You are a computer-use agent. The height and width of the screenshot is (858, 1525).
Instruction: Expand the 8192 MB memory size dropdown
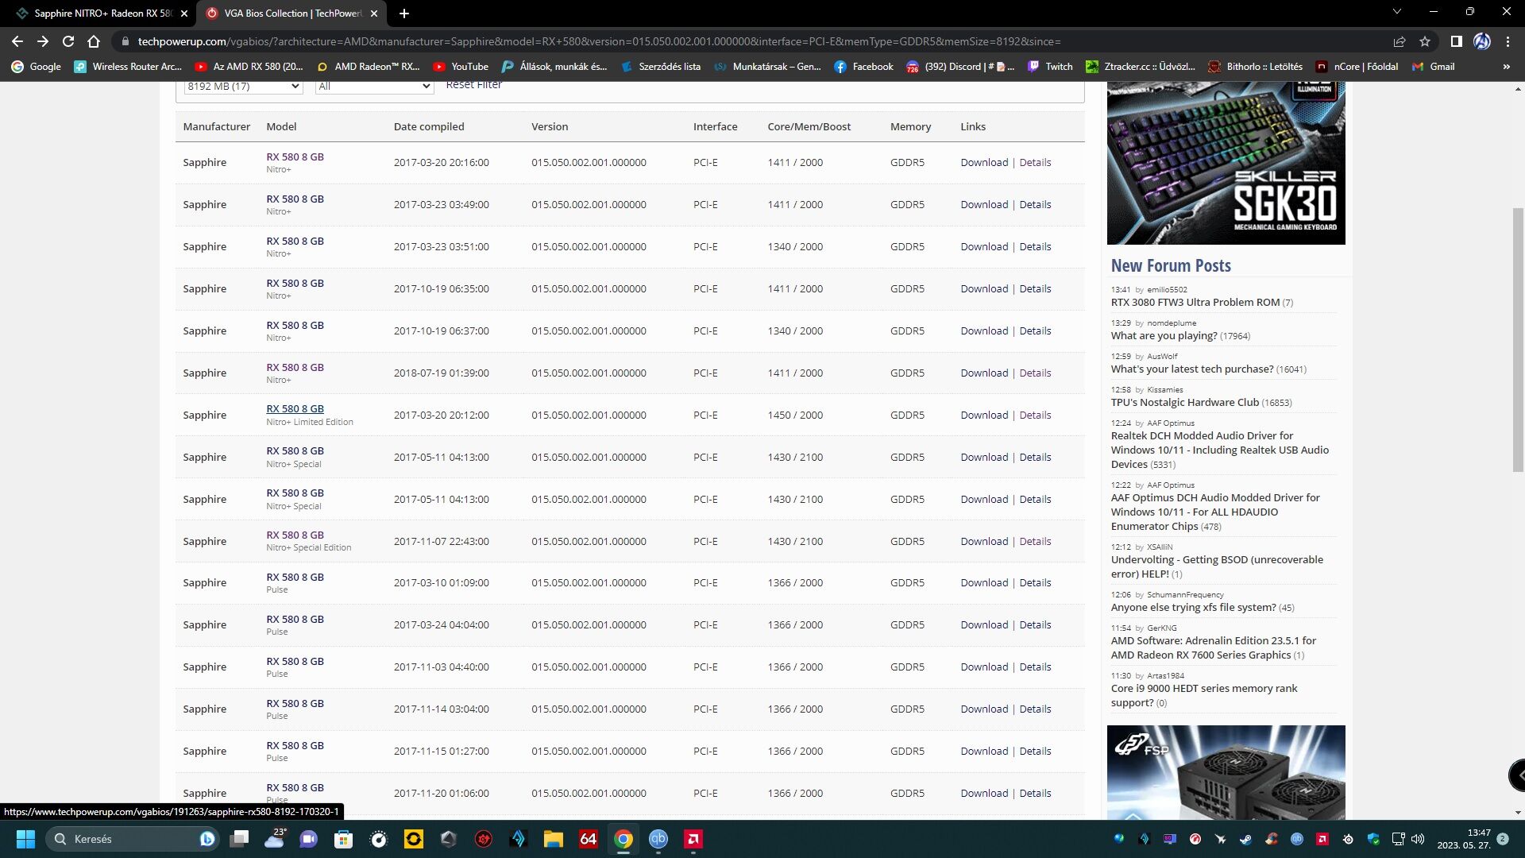243,87
